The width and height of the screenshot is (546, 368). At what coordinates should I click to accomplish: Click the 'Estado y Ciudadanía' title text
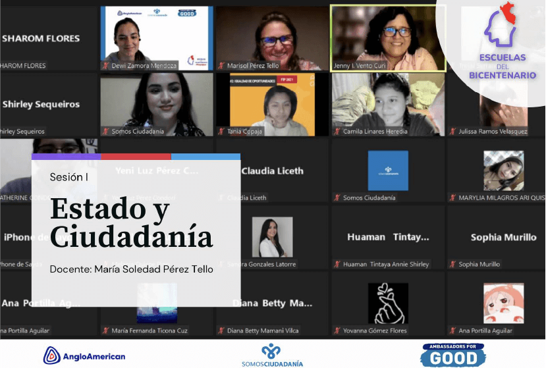tap(131, 223)
